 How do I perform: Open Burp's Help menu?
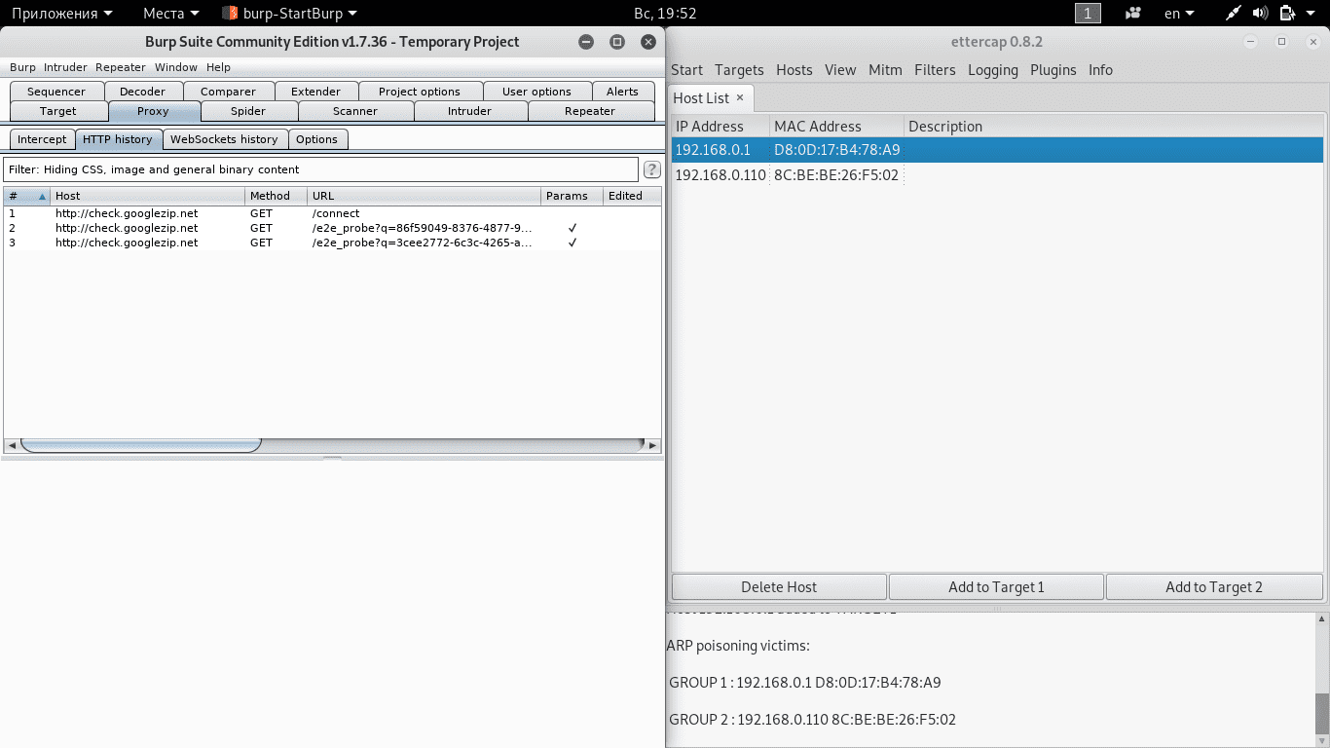coord(218,67)
